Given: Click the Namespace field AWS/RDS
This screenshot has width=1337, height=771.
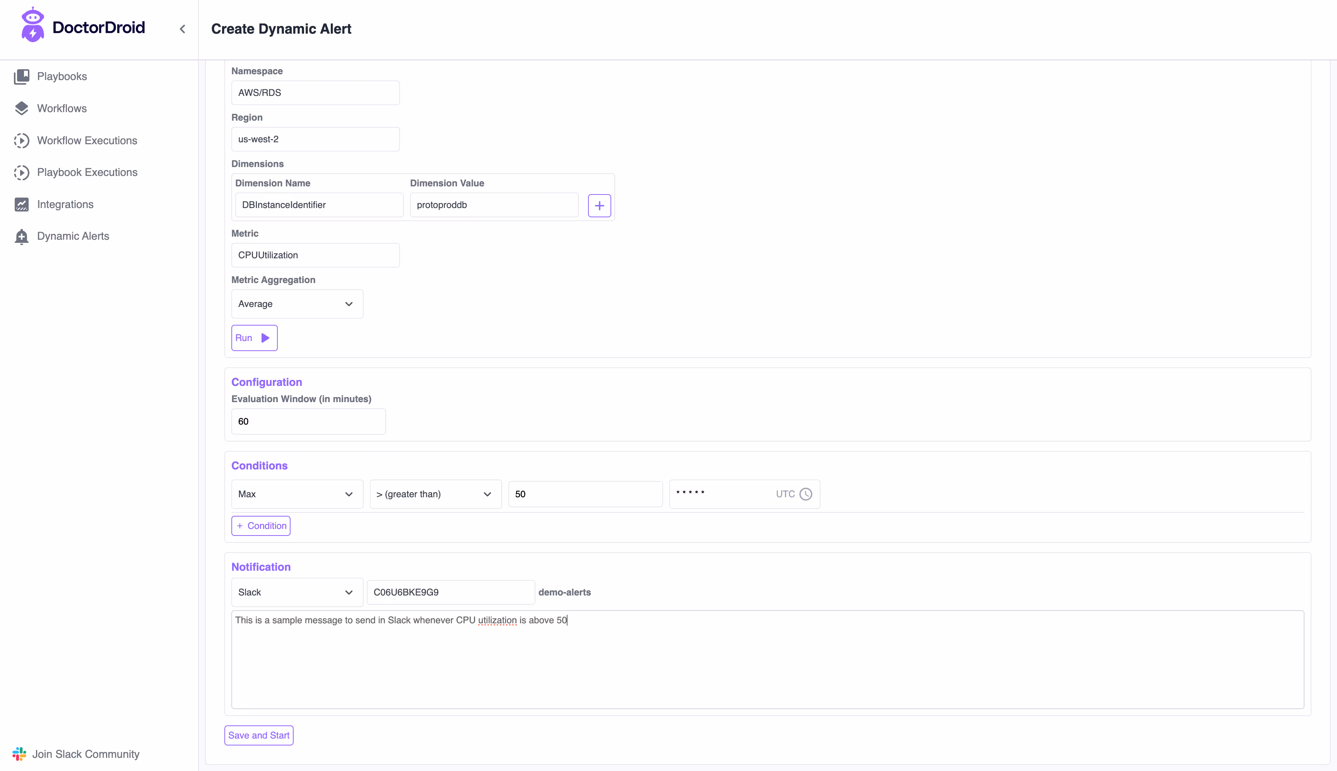Looking at the screenshot, I should click(x=315, y=93).
